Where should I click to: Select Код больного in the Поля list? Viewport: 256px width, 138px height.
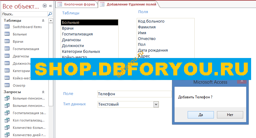point(166,21)
